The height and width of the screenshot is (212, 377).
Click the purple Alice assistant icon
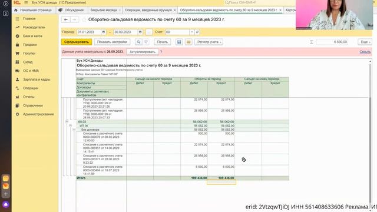[x=6, y=204]
